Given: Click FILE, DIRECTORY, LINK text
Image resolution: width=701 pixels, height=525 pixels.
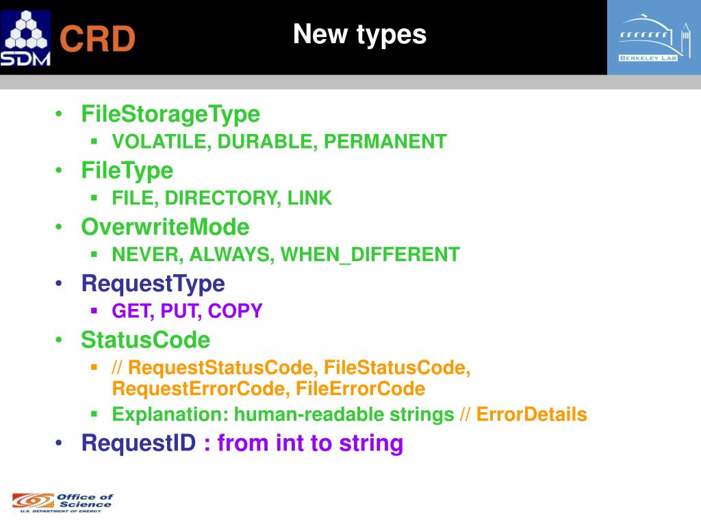Looking at the screenshot, I should 222,198.
